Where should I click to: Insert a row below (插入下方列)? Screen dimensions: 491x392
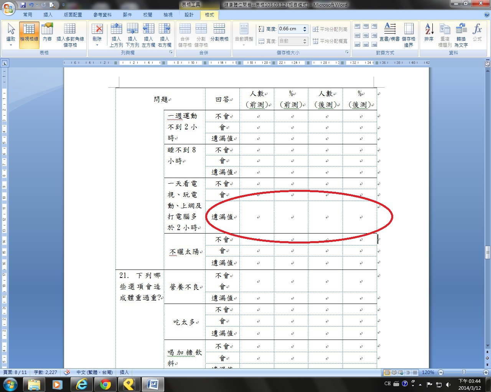coord(132,35)
